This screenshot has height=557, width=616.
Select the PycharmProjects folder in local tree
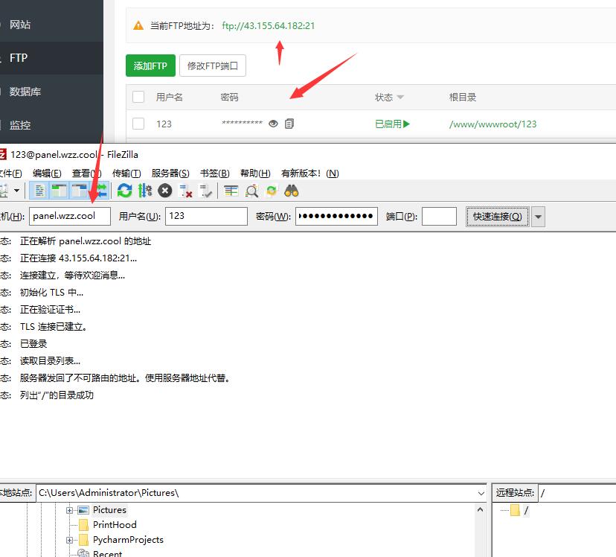(x=128, y=540)
